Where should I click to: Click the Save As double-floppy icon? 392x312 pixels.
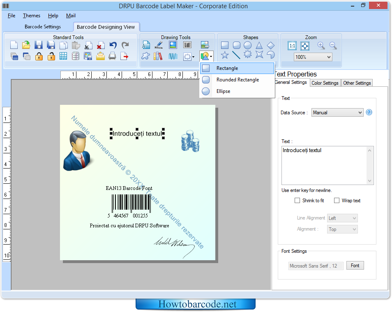coord(51,45)
